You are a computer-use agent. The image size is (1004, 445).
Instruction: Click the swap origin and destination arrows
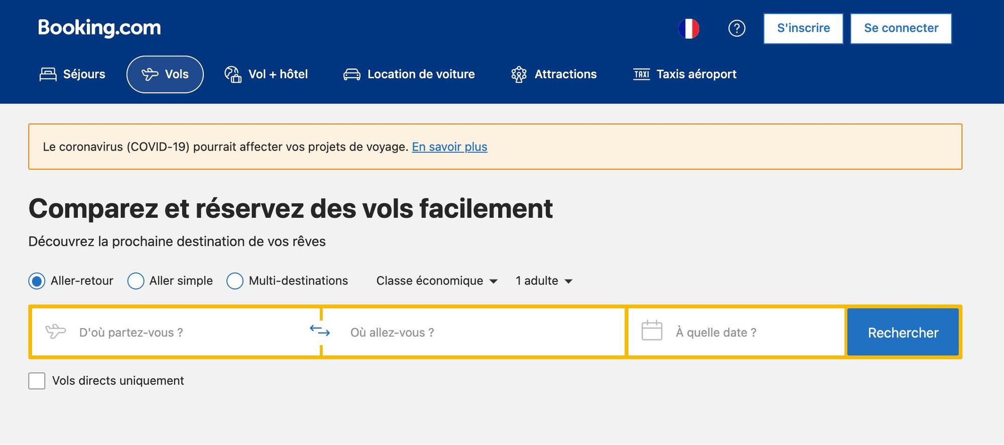pyautogui.click(x=320, y=331)
